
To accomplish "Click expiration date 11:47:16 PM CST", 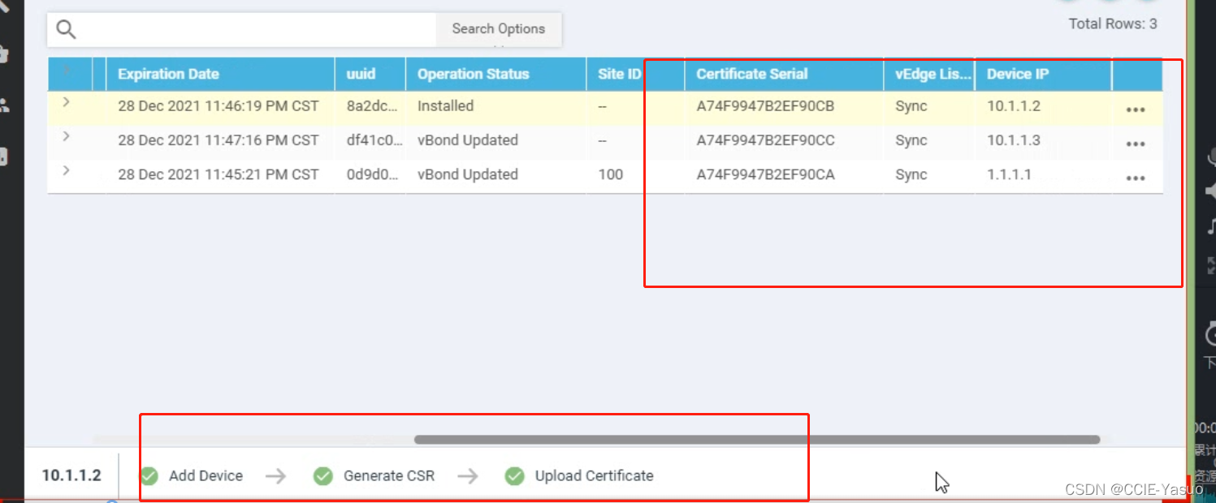I will 219,140.
